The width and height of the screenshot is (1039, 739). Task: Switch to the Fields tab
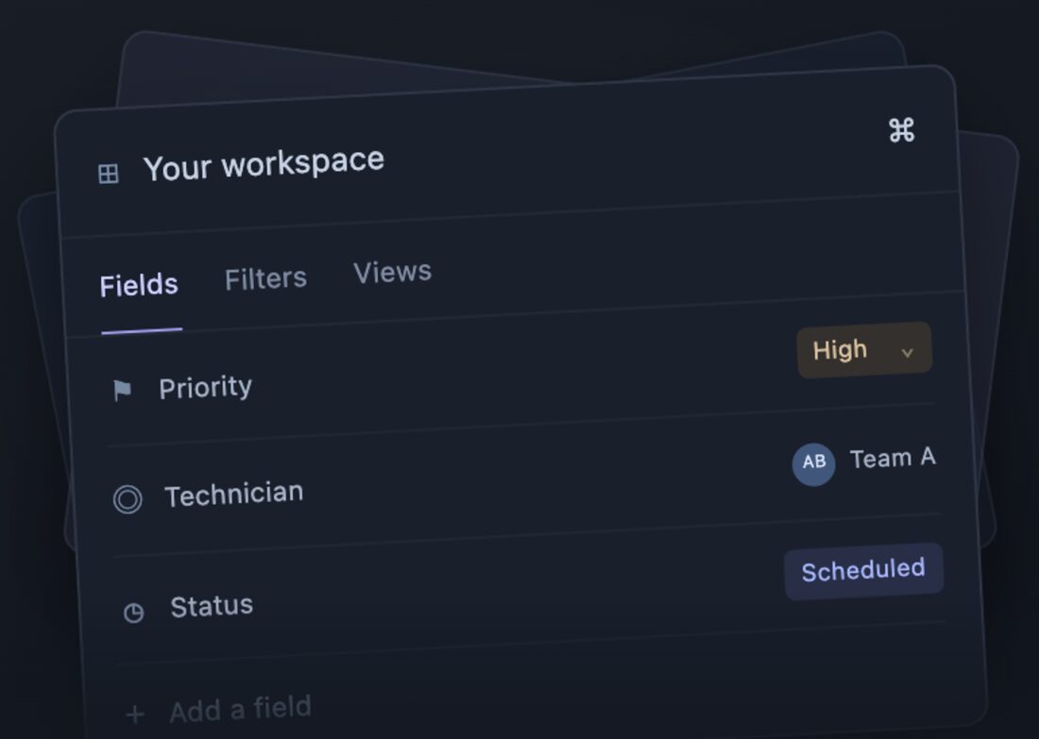tap(139, 285)
